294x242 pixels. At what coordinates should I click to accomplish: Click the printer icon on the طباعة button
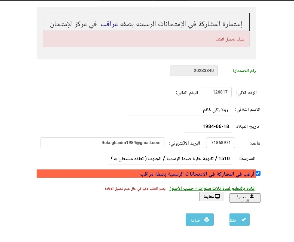pyautogui.click(x=207, y=220)
